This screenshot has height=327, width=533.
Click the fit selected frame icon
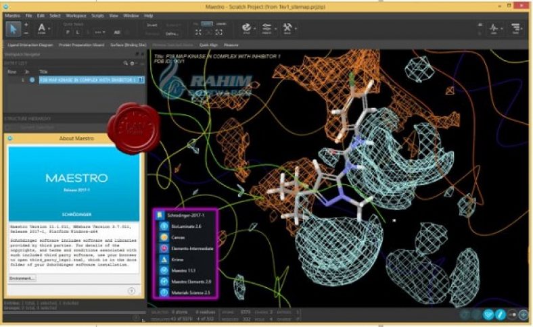tap(219, 32)
